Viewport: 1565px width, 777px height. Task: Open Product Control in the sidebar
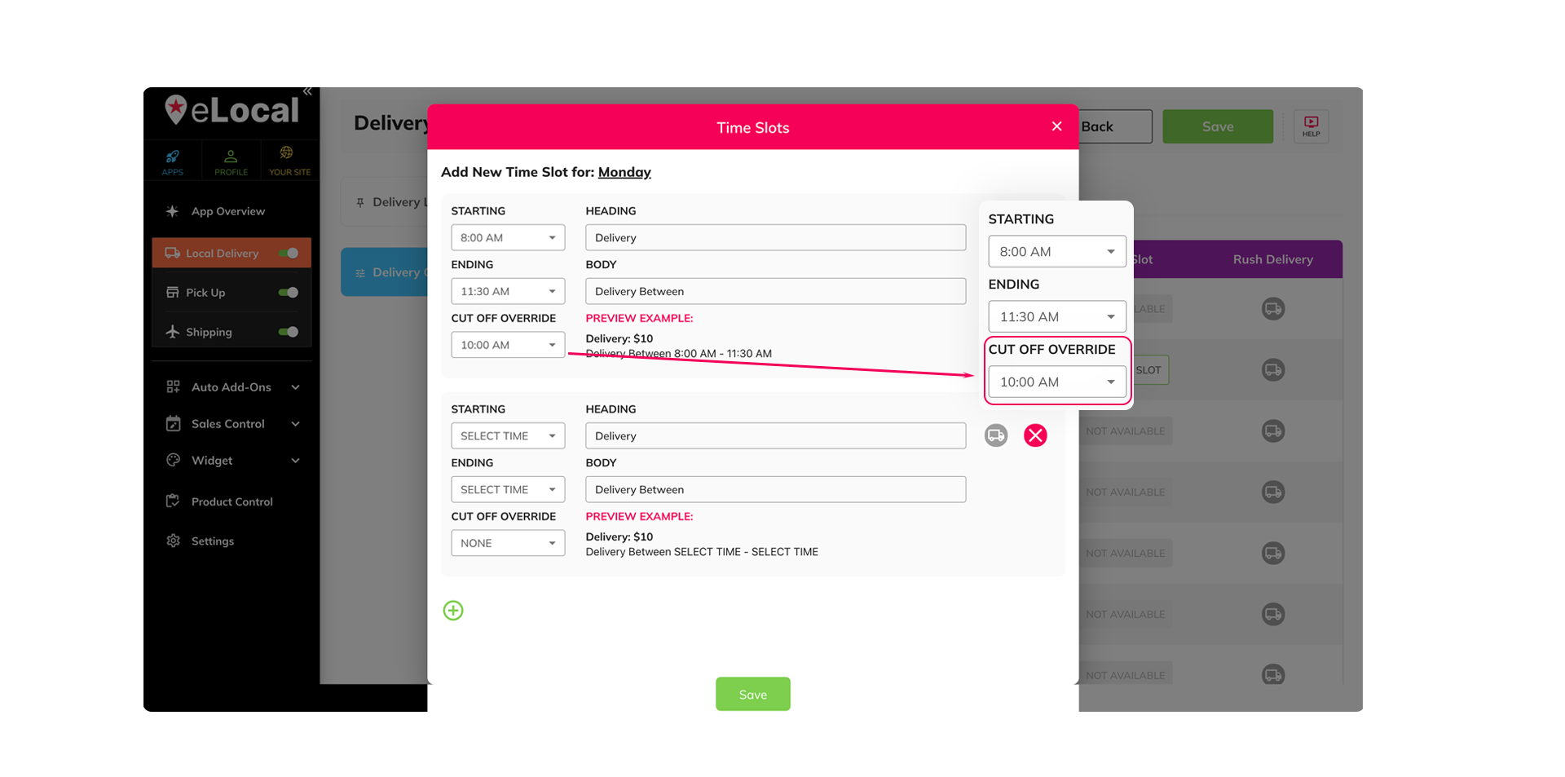[x=231, y=501]
